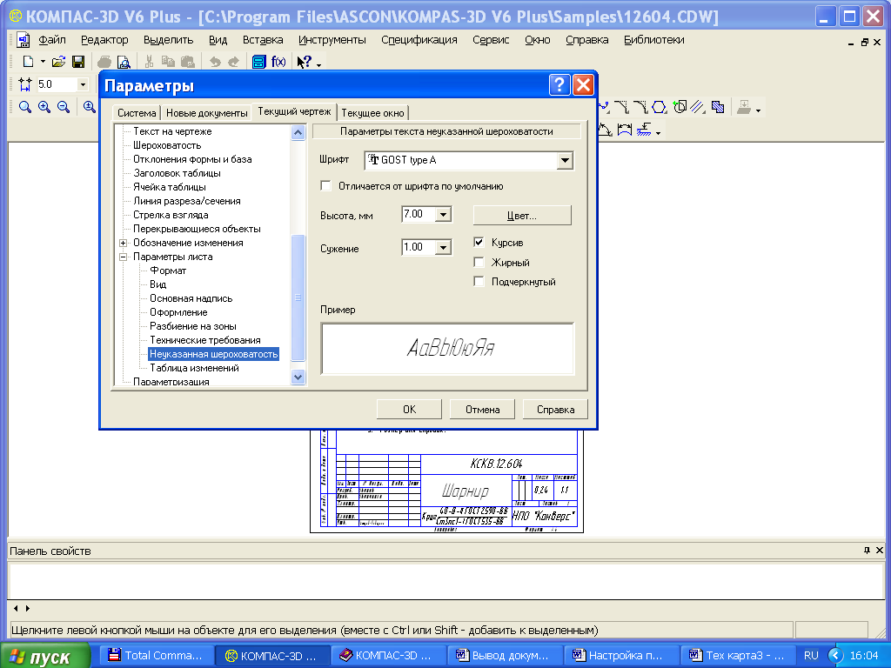Open the Сужение value dropdown
Screen dimensions: 891x668
[x=443, y=247]
